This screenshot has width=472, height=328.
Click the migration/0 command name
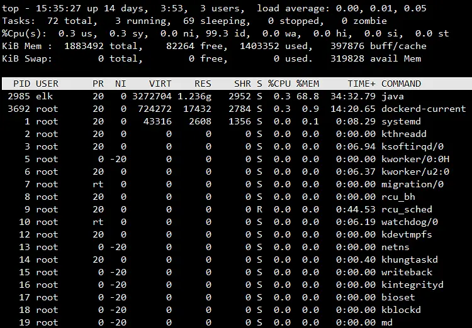click(412, 184)
